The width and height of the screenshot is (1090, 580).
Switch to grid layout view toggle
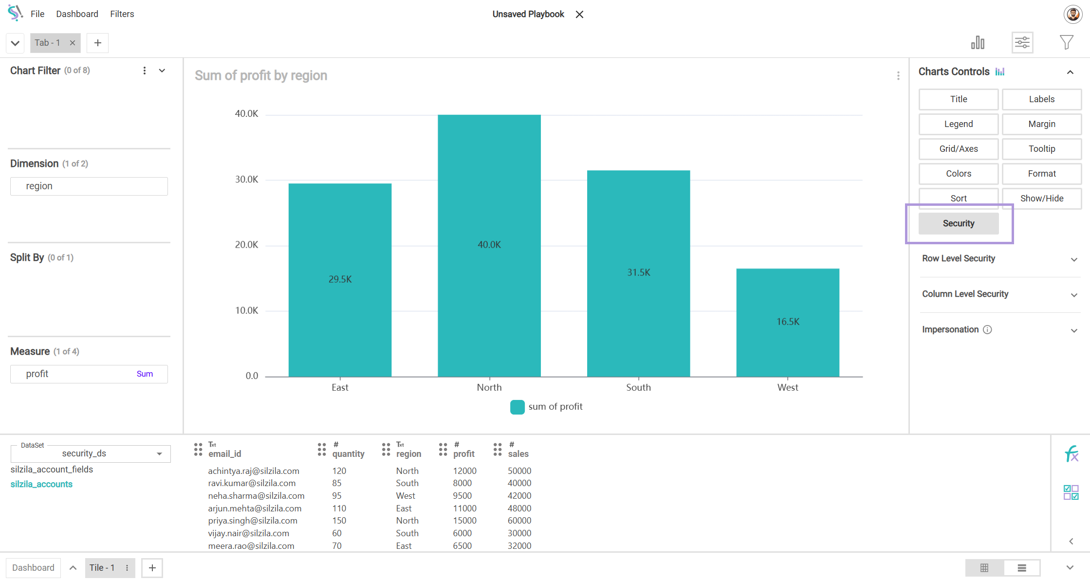(x=984, y=568)
